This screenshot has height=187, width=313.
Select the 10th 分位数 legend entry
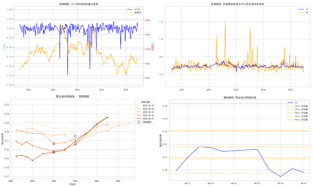(298, 106)
